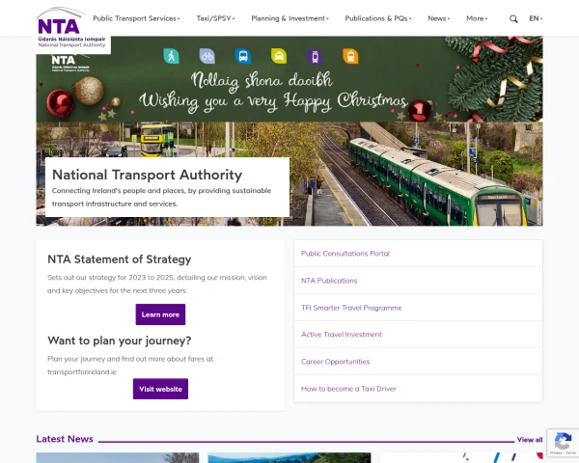579x463 pixels.
Task: Select the walking pedestrian icon in banner
Action: point(172,56)
